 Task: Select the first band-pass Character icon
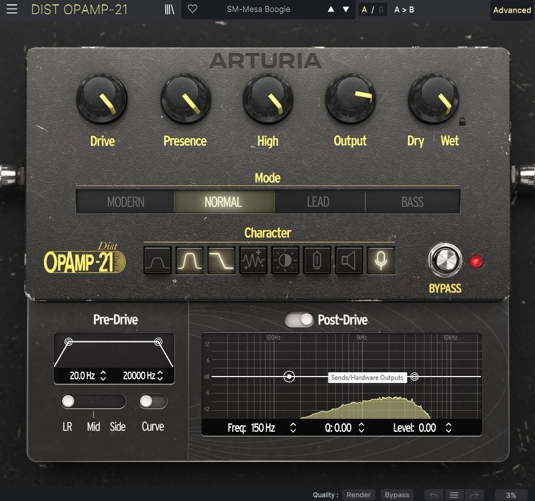tap(157, 261)
